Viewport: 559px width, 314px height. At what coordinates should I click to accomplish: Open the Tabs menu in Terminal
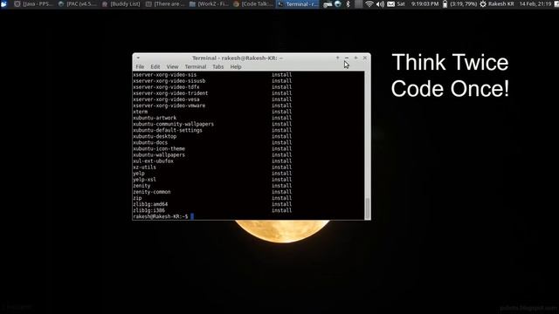click(217, 66)
